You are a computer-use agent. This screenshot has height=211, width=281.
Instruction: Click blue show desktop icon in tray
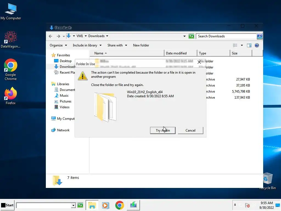278,205
